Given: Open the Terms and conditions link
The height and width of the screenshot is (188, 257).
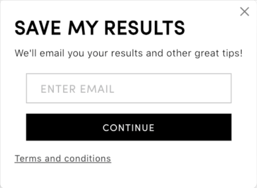Looking at the screenshot, I should tap(63, 159).
